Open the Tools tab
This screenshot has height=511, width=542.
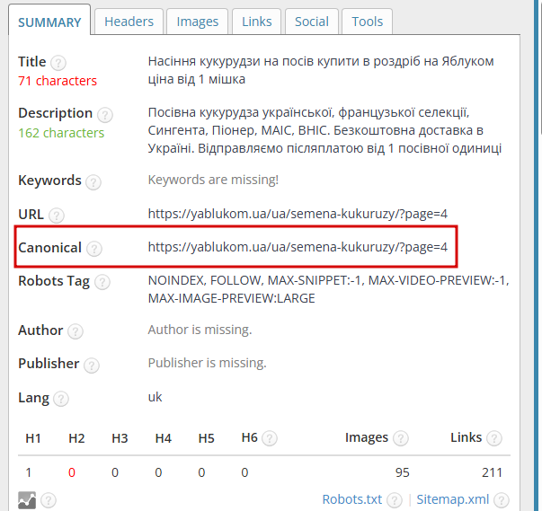367,22
